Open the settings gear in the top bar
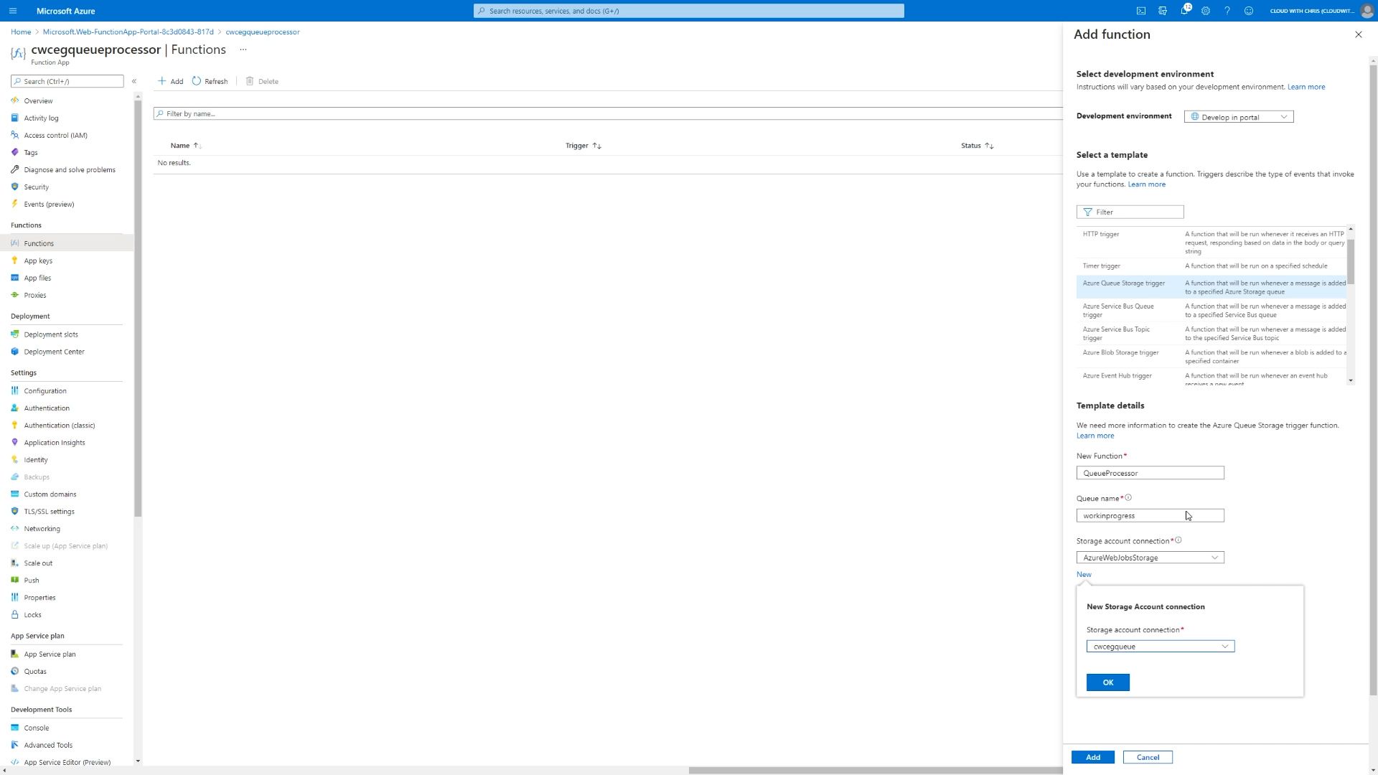 1206,11
